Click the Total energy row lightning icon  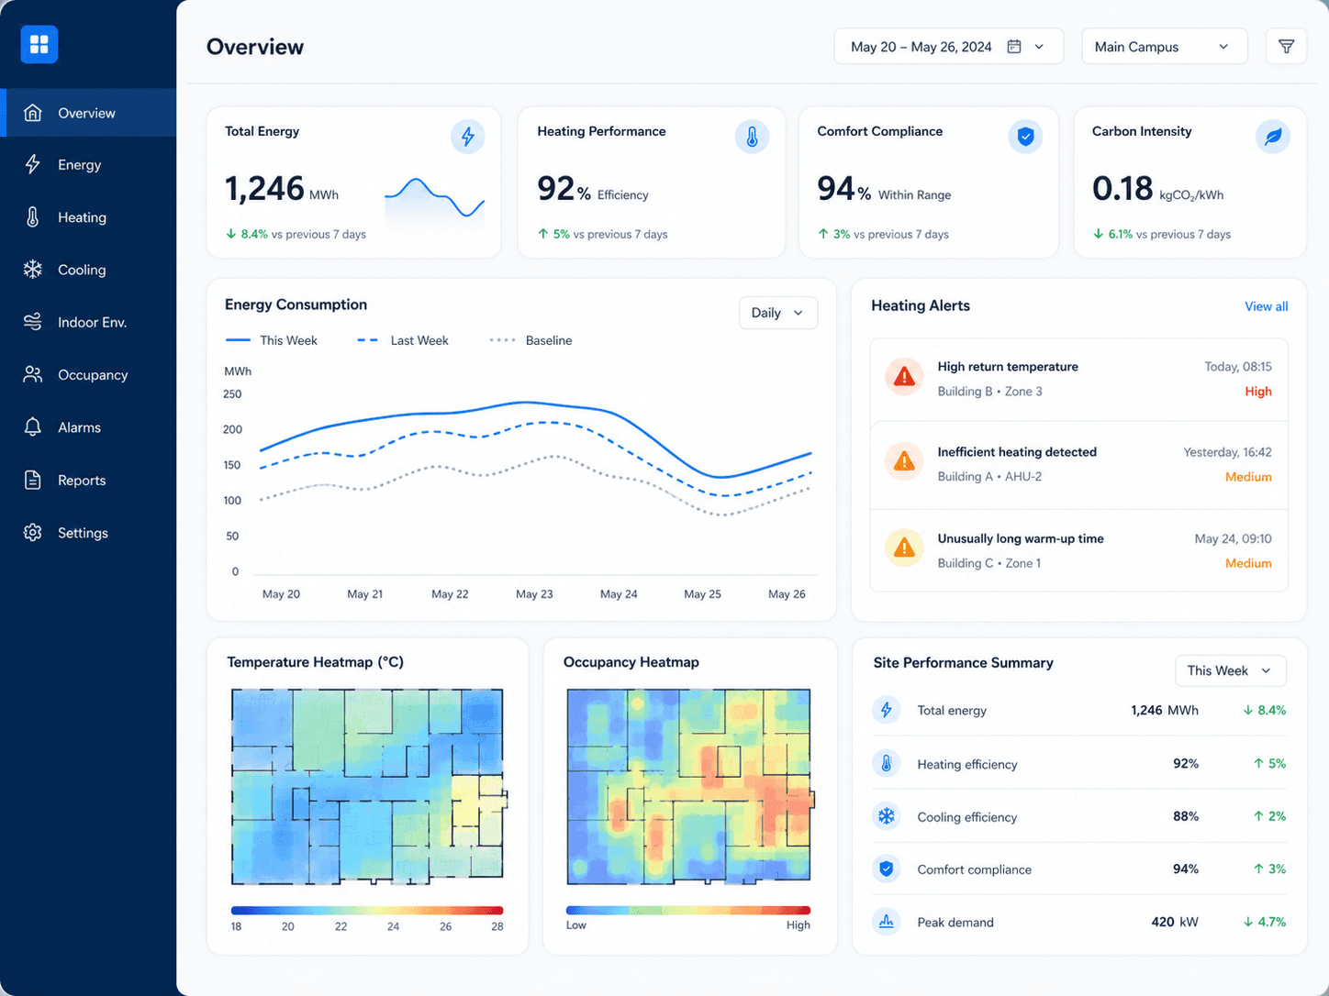tap(887, 710)
